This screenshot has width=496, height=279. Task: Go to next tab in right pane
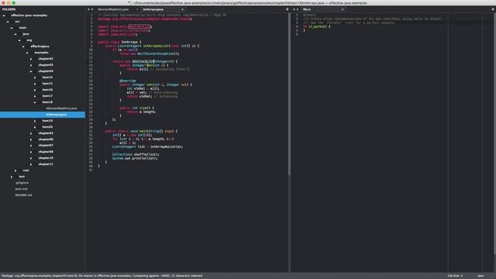pos(298,9)
